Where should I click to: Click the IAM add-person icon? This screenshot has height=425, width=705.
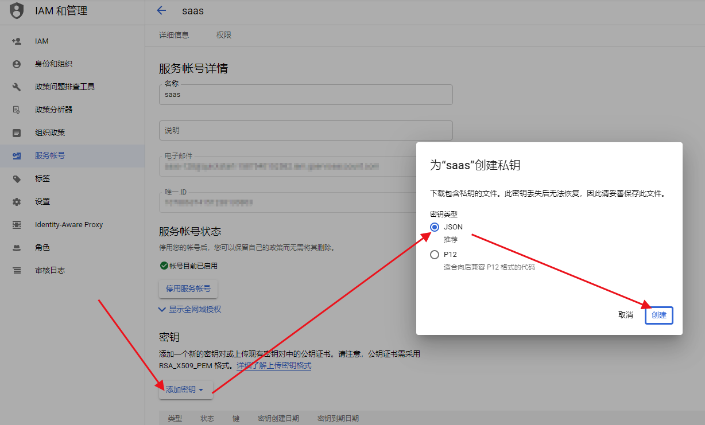[x=17, y=41]
